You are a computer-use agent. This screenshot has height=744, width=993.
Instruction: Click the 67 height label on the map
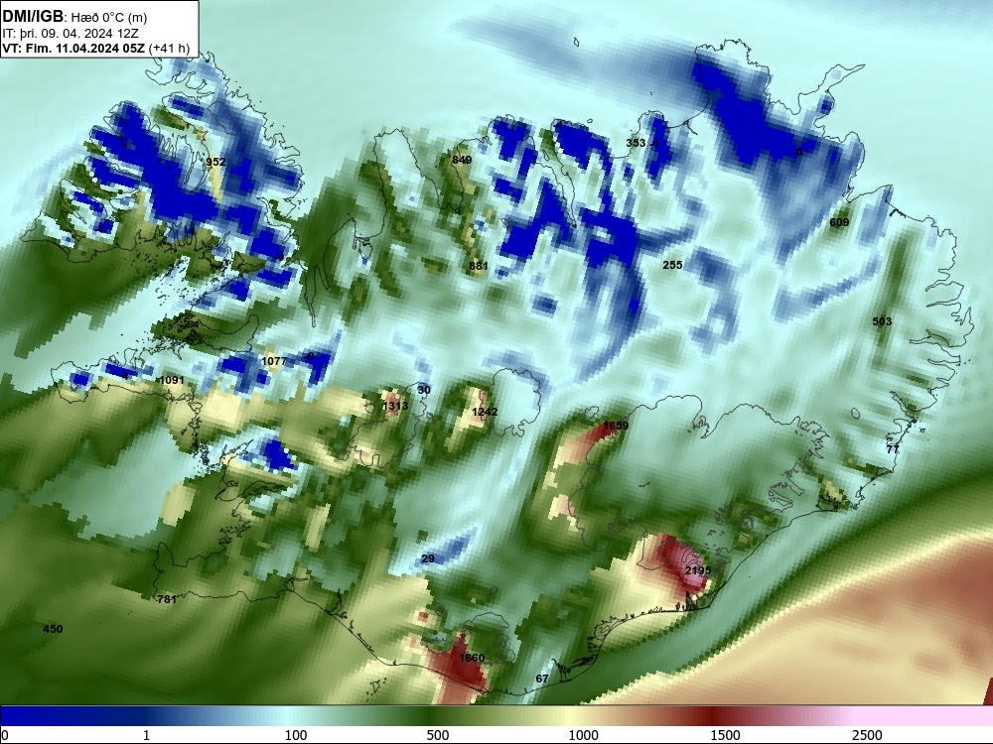coord(542,679)
